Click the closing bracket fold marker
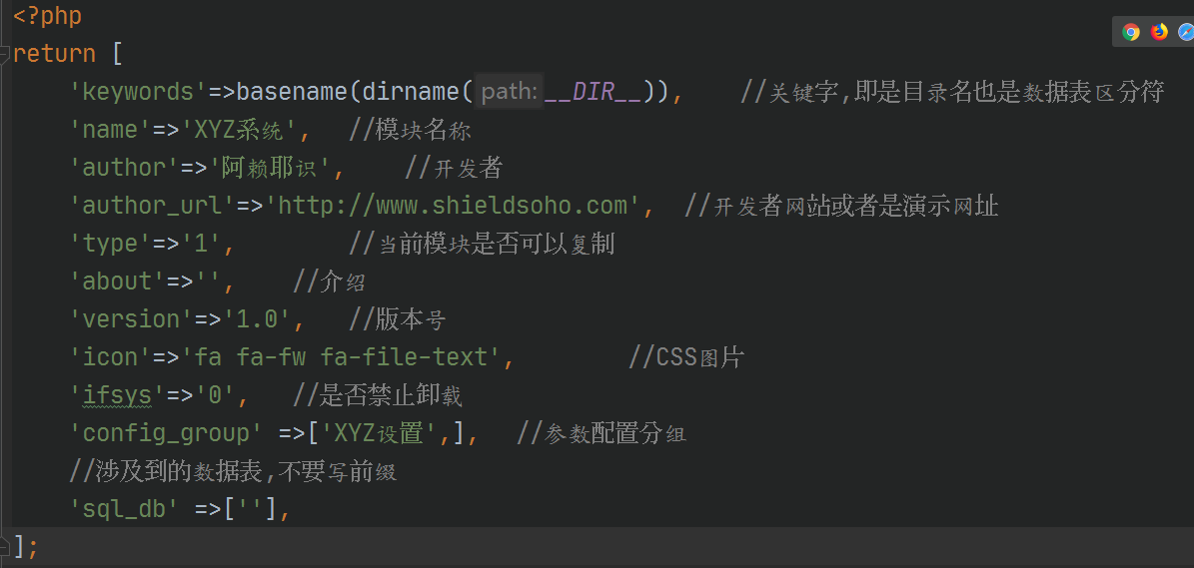Image resolution: width=1194 pixels, height=568 pixels. pyautogui.click(x=5, y=546)
